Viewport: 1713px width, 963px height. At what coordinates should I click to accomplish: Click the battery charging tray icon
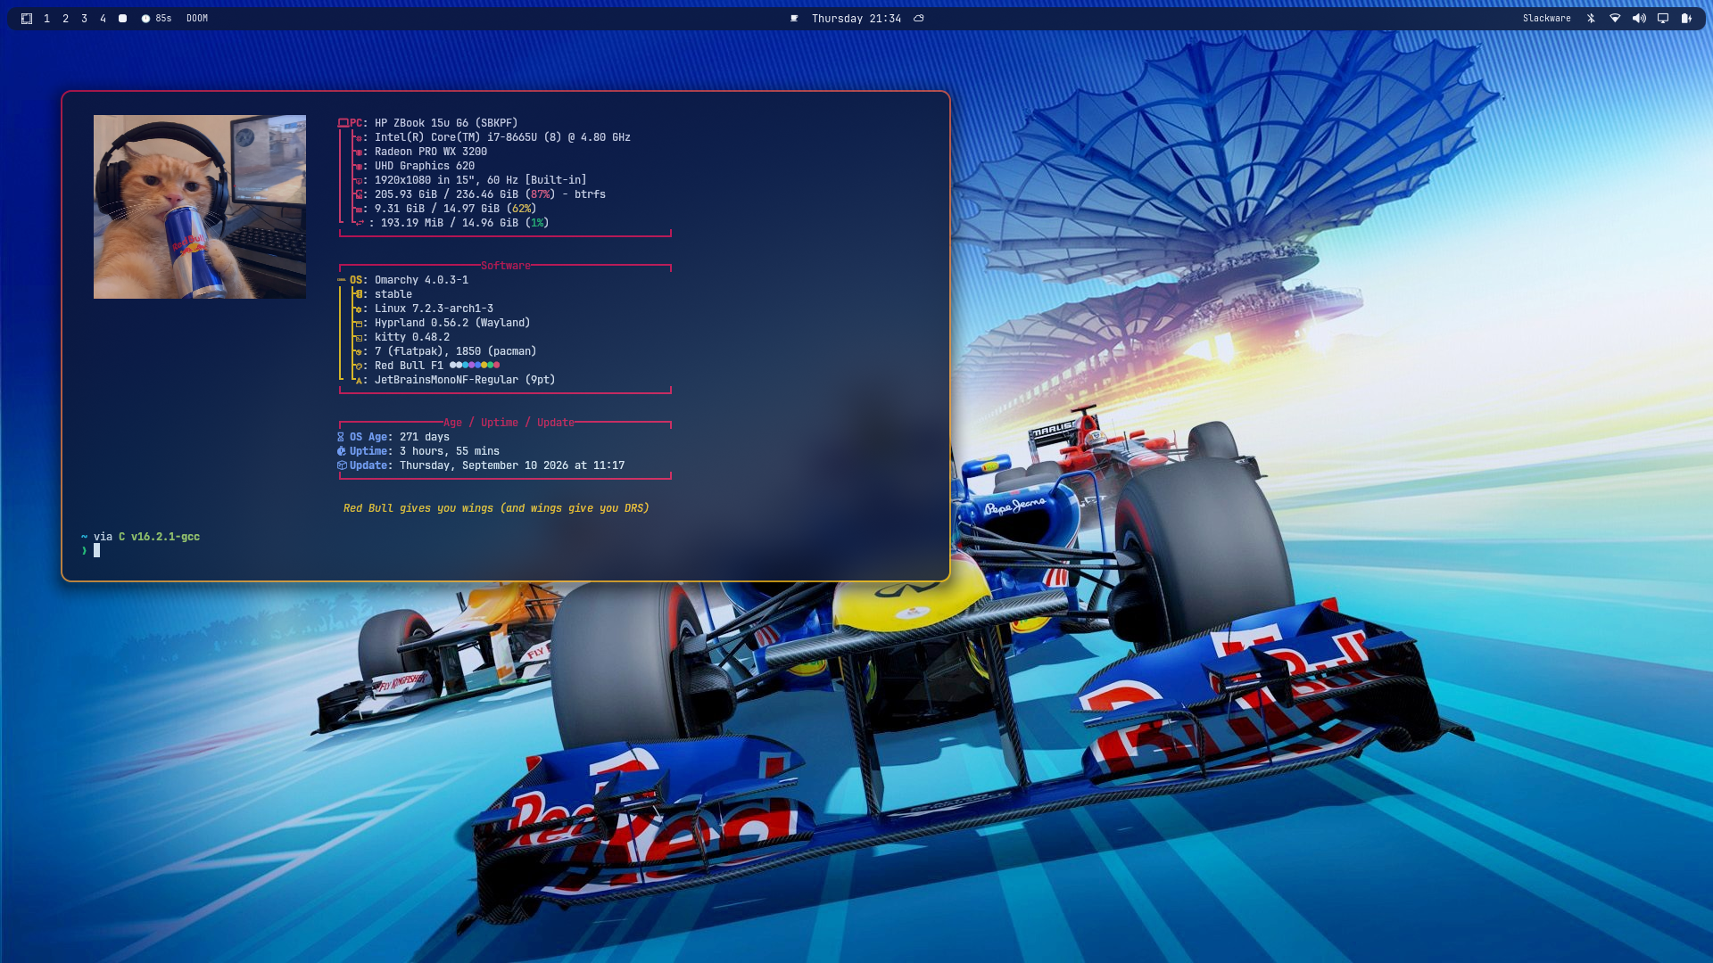coord(1686,19)
